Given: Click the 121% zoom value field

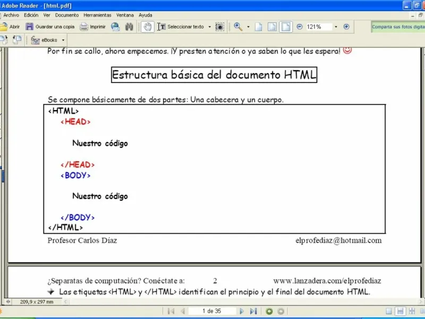Looking at the screenshot, I should (319, 27).
